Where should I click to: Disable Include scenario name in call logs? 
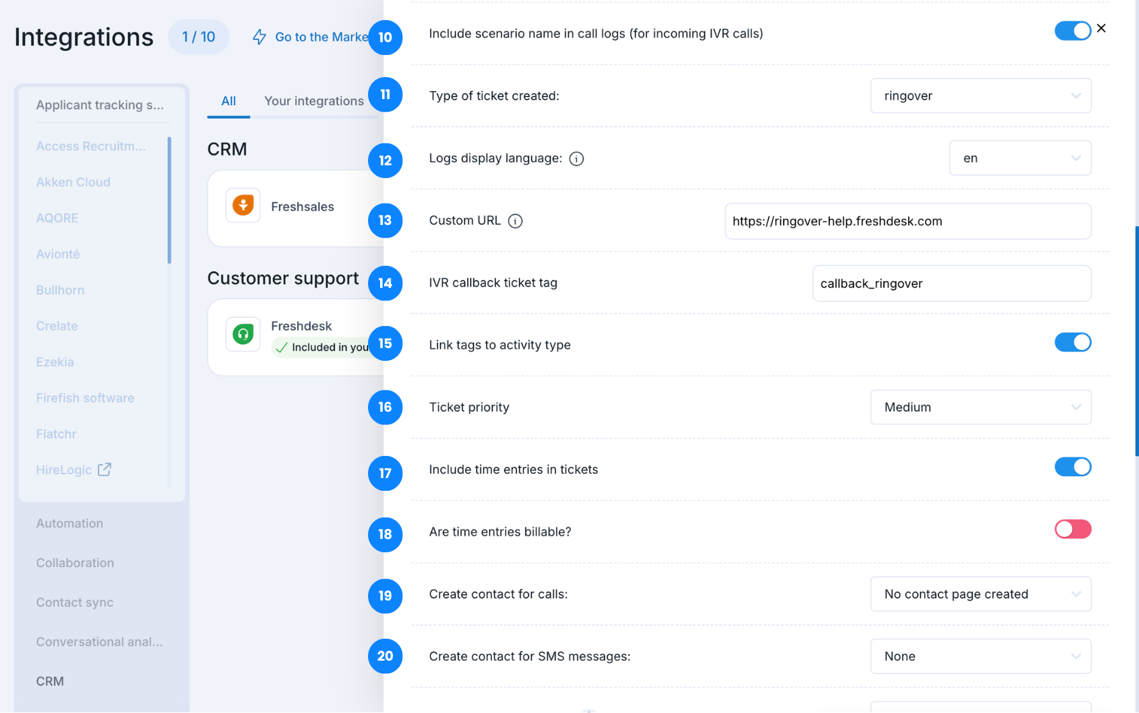[x=1072, y=31]
